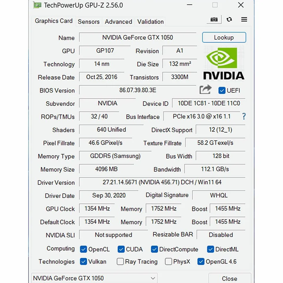Take a screenshot with the camera icon
Screen dimensions: 283x283
pos(214,19)
